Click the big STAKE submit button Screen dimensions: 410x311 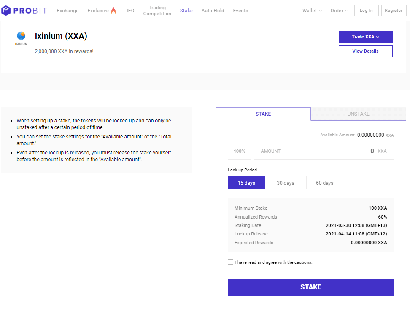coord(310,287)
